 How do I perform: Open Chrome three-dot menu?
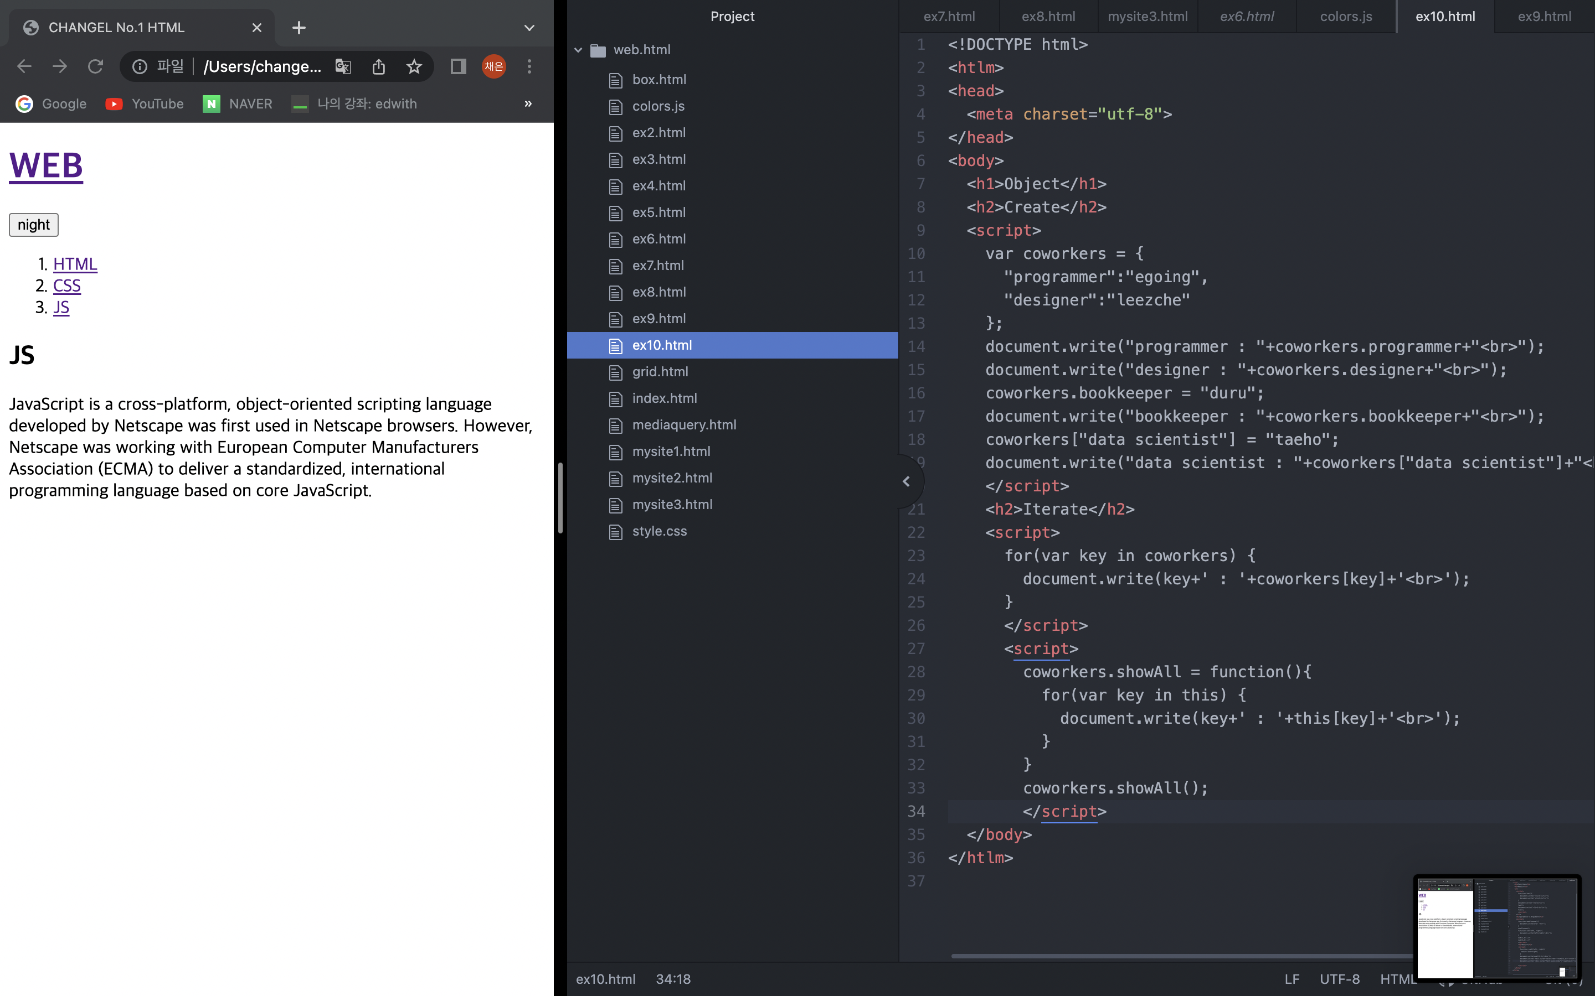(529, 66)
